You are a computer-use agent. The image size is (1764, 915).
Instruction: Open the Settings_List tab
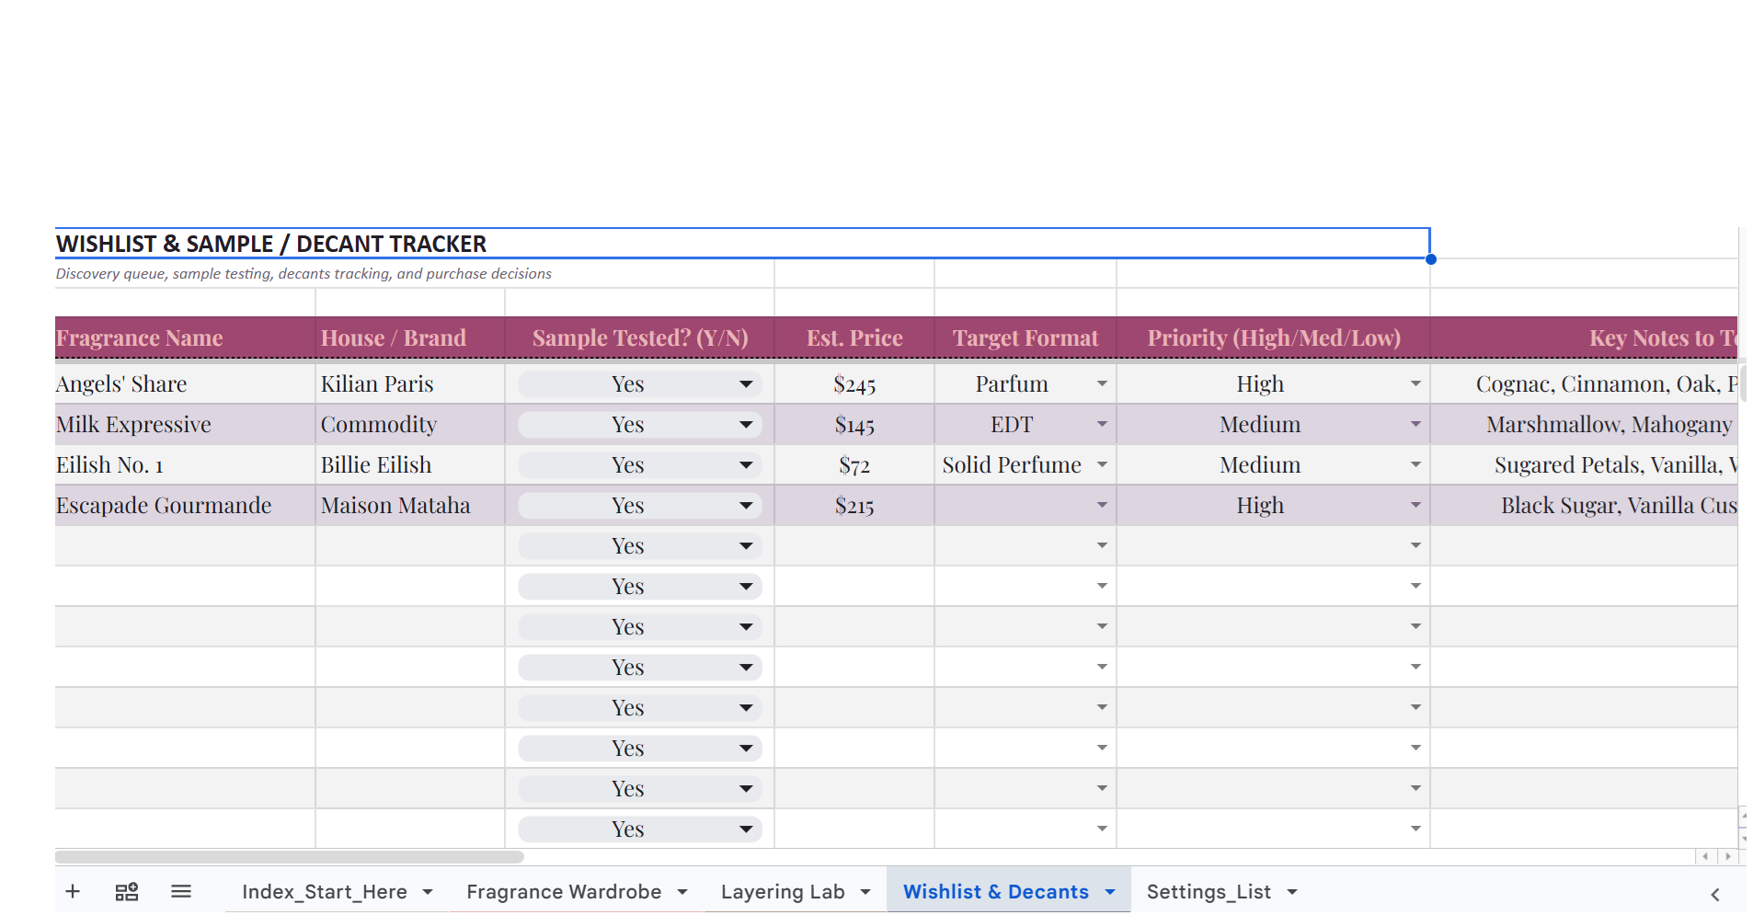click(1208, 891)
